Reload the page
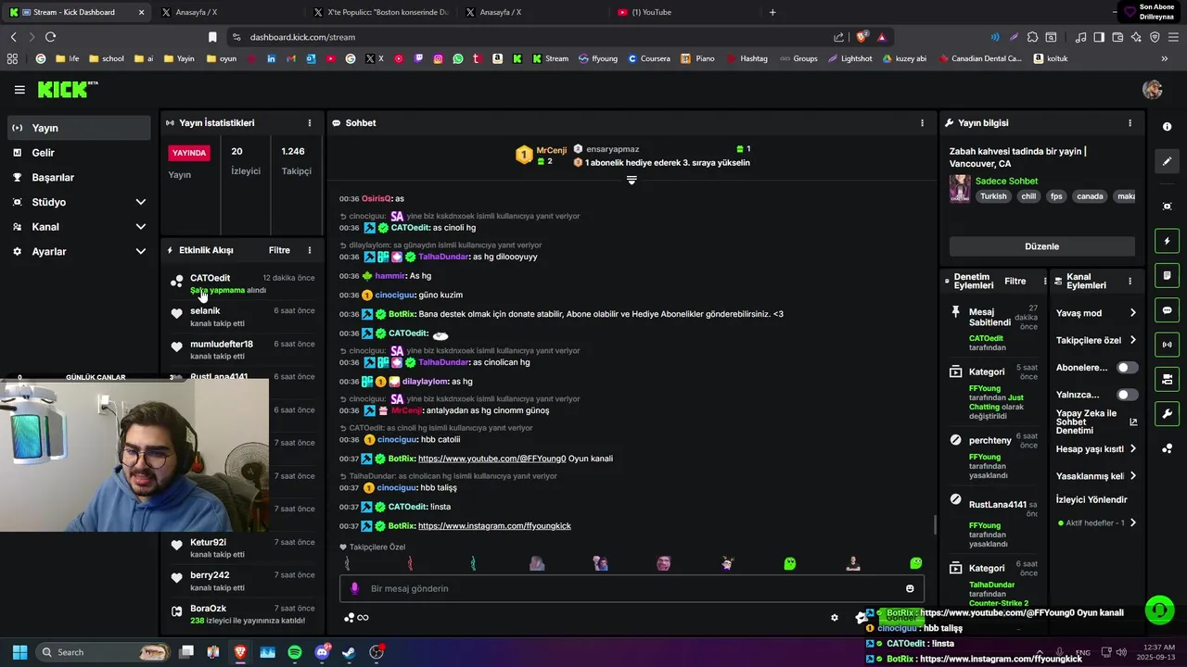The height and width of the screenshot is (667, 1187). tap(50, 37)
